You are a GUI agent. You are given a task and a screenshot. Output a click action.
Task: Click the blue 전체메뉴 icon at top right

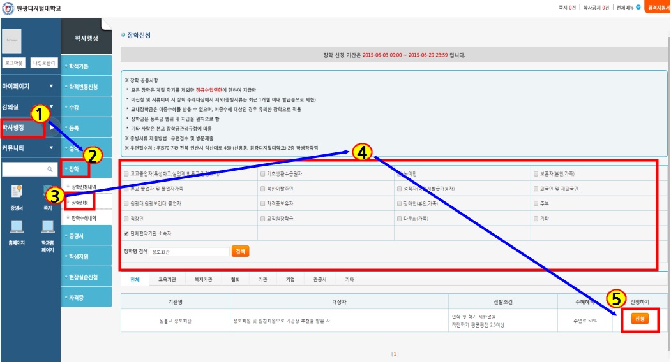638,7
